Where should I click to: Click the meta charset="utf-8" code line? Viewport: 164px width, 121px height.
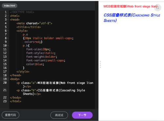(34, 23)
